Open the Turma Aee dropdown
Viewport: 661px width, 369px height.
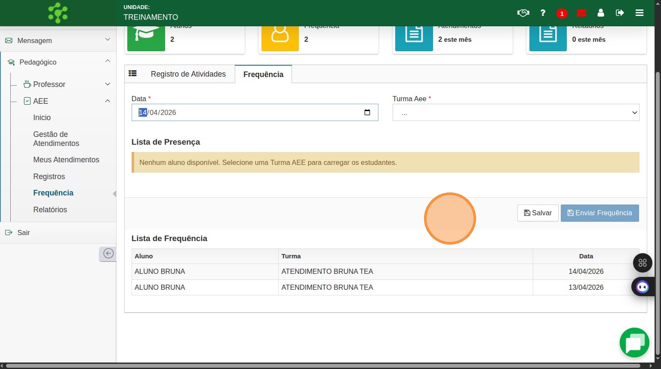(x=516, y=112)
